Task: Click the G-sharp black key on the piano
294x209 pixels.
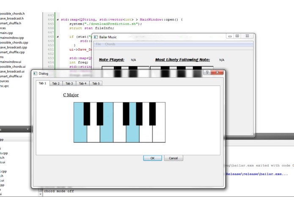Action: coord(139,114)
